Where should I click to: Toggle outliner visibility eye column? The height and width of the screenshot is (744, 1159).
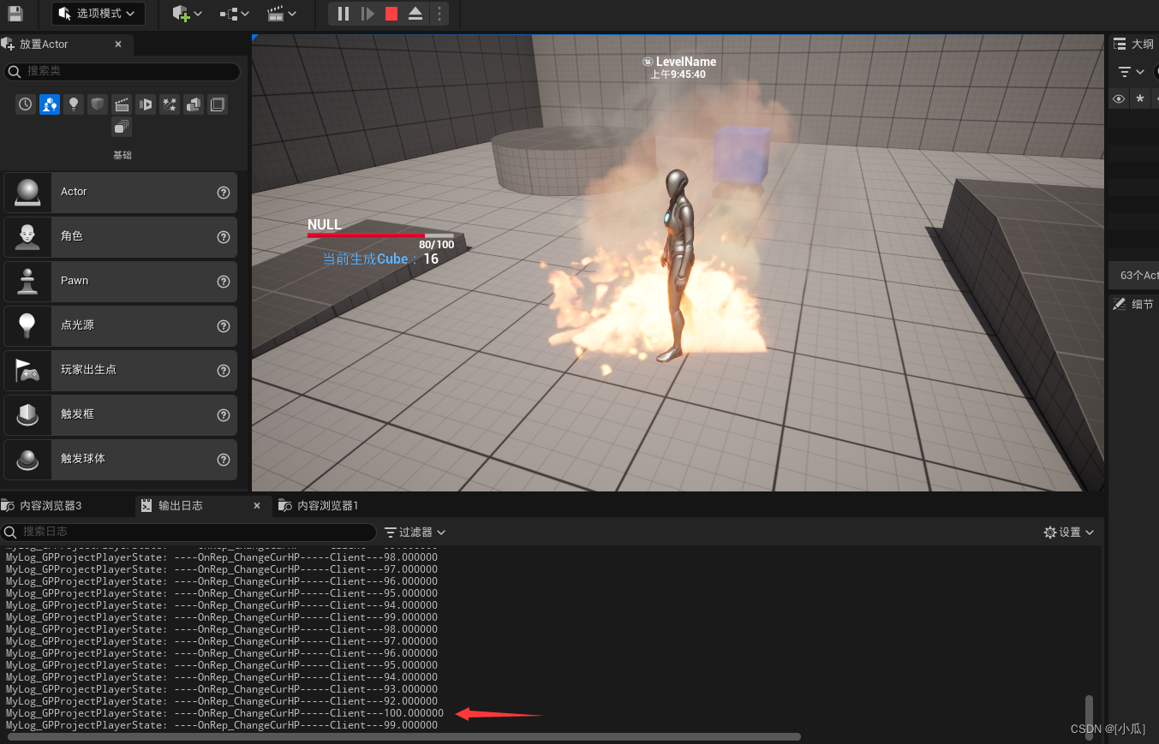point(1119,99)
